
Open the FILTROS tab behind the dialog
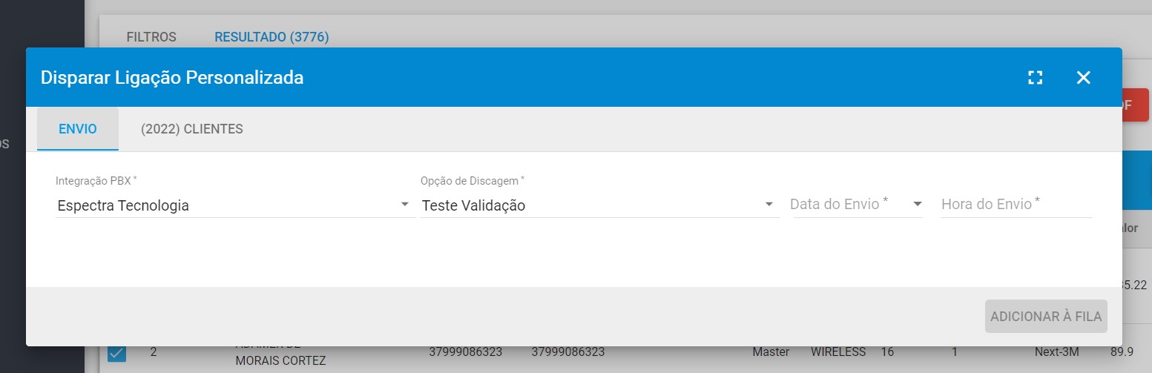tap(151, 36)
